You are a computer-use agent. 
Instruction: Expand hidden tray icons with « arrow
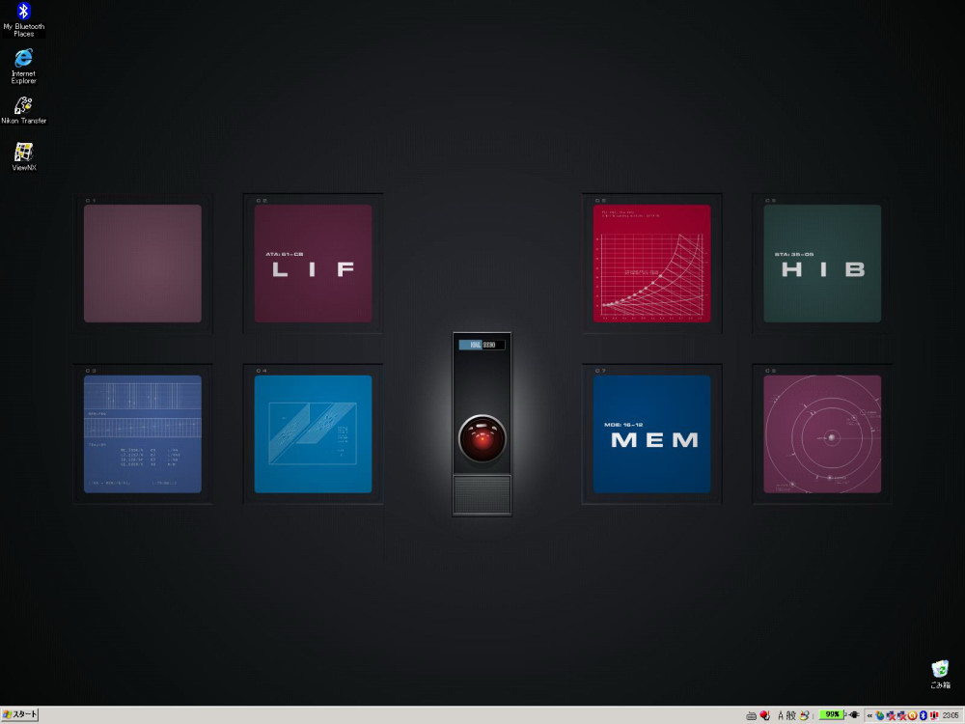(869, 715)
